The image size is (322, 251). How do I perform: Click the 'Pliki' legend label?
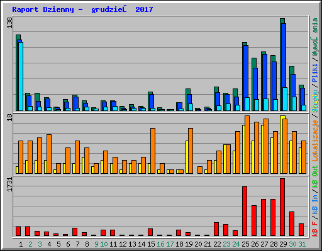[x=315, y=73]
